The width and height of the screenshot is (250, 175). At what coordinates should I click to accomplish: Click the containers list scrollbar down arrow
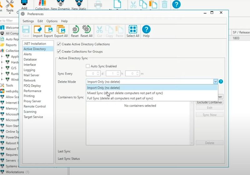tap(192, 143)
